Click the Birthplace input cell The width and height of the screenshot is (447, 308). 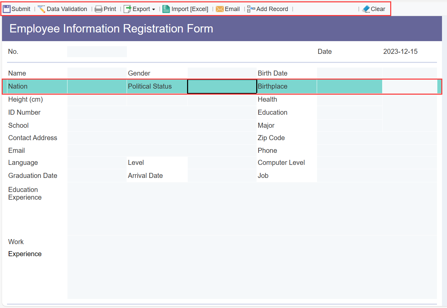pos(349,86)
